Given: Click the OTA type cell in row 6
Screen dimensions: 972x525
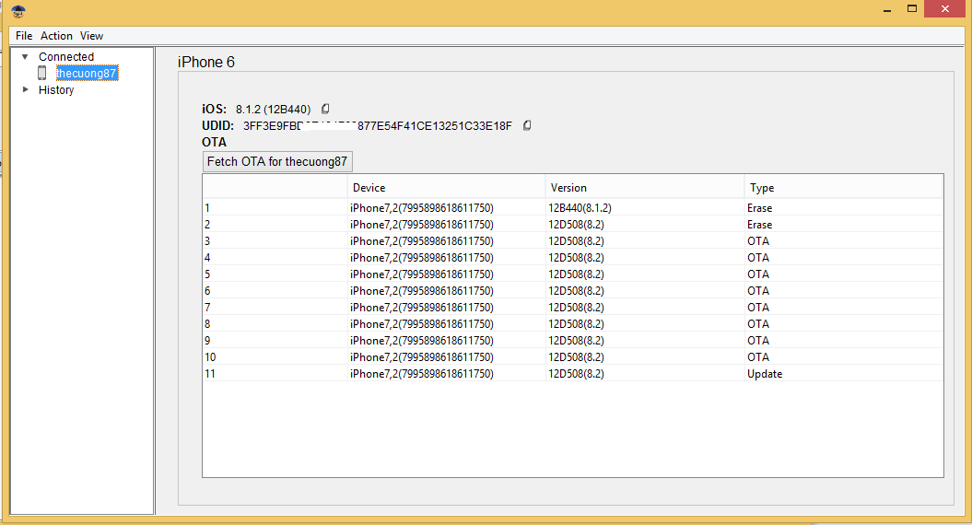Looking at the screenshot, I should (843, 291).
